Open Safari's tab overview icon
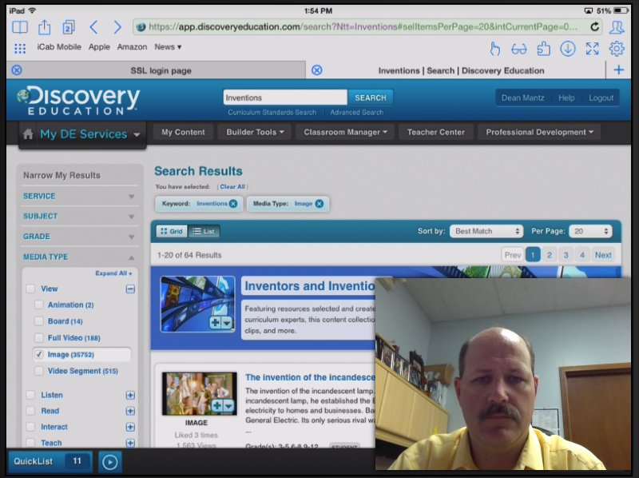 [67, 26]
